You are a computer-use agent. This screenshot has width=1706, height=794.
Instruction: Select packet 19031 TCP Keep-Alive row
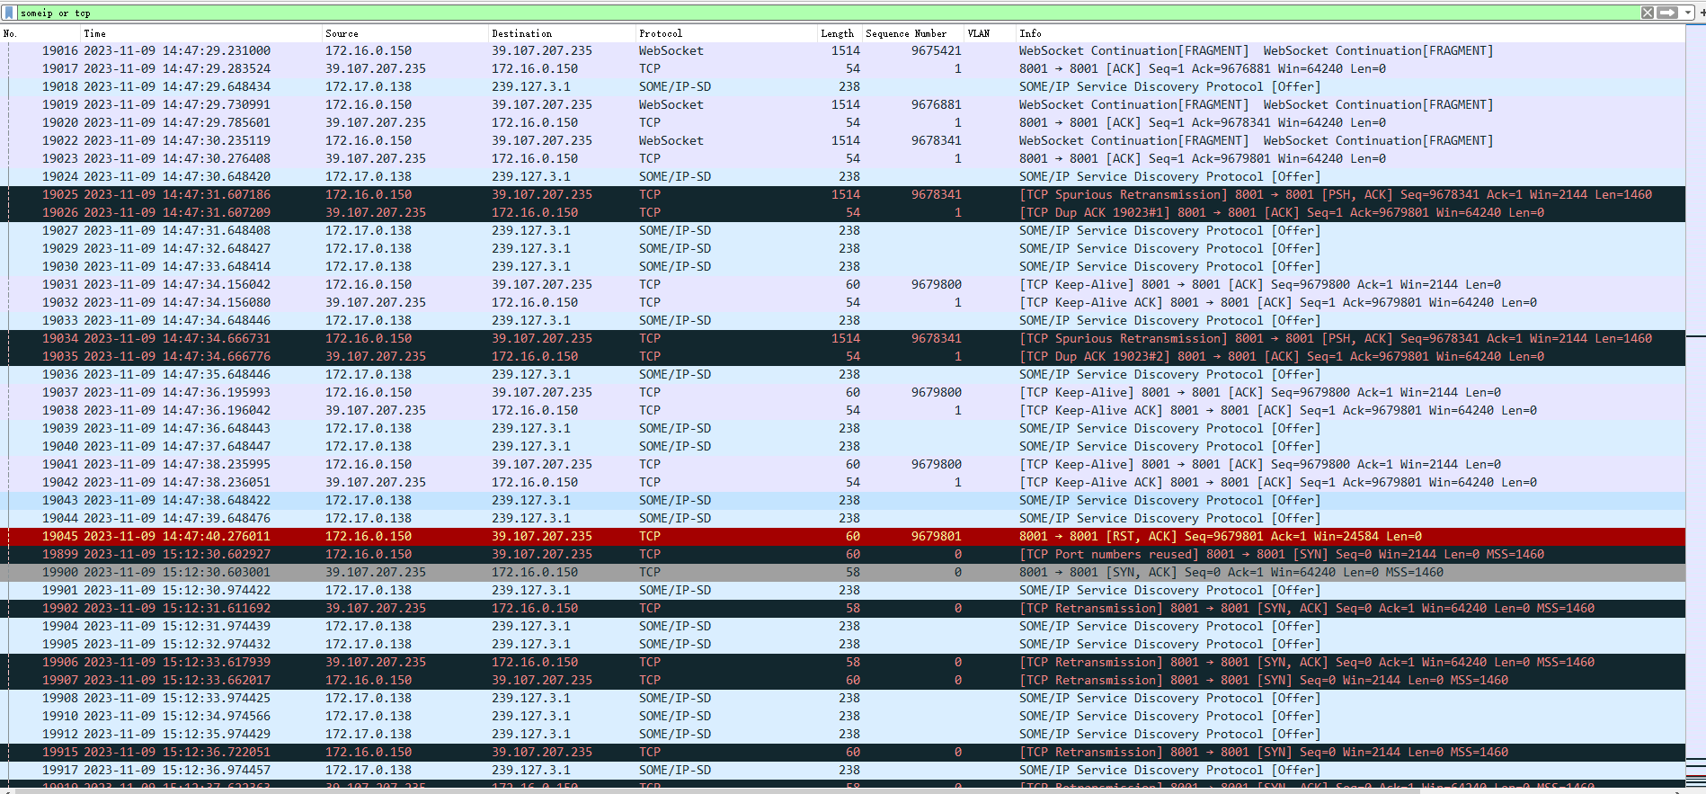pyautogui.click(x=843, y=285)
